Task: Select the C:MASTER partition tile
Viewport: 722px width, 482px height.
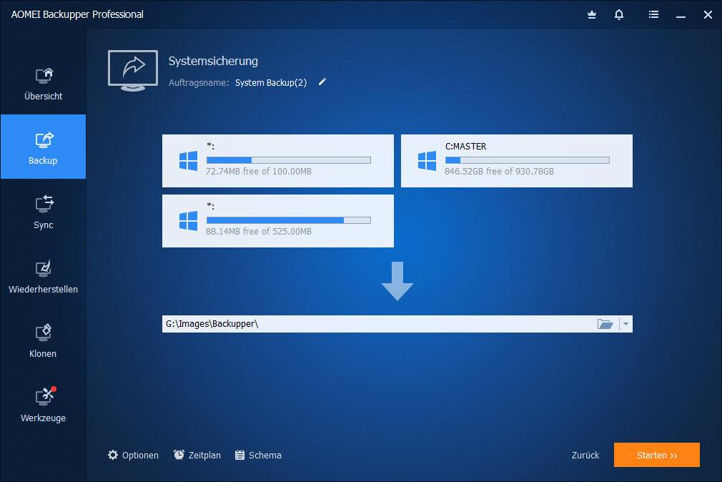Action: (x=516, y=161)
